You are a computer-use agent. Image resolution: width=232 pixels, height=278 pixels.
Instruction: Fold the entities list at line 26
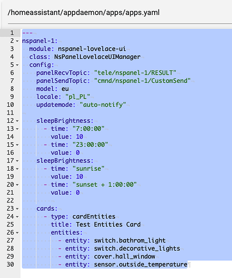tap(17, 232)
